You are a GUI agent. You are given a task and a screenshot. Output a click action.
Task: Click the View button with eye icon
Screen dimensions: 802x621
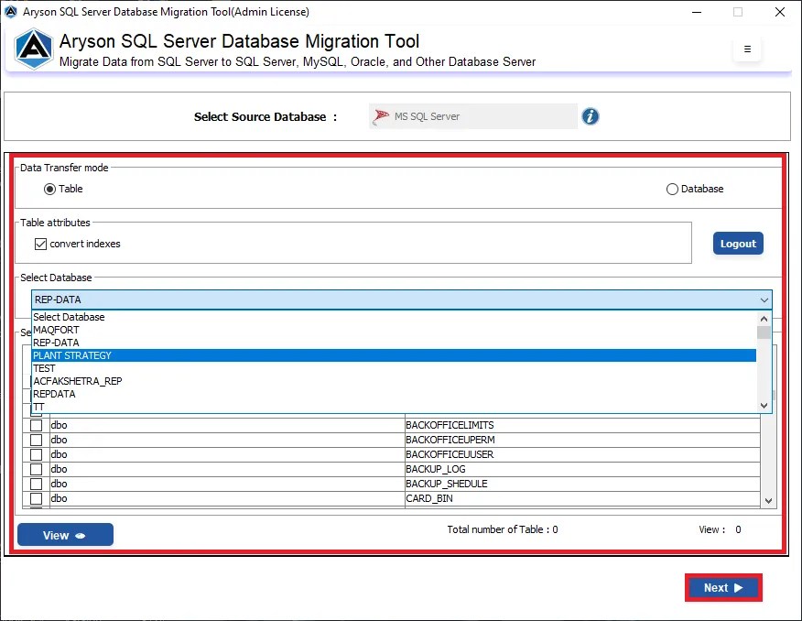tap(66, 535)
